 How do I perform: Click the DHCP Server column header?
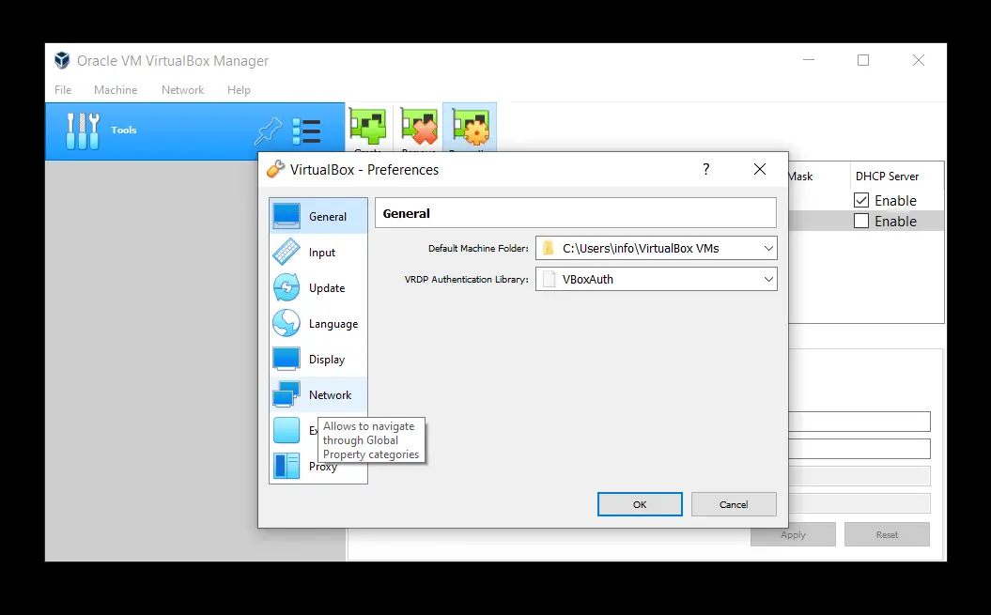[887, 177]
